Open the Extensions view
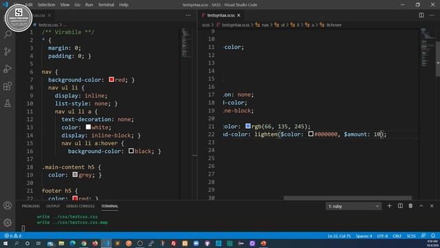This screenshot has height=248, width=440. click(x=8, y=86)
